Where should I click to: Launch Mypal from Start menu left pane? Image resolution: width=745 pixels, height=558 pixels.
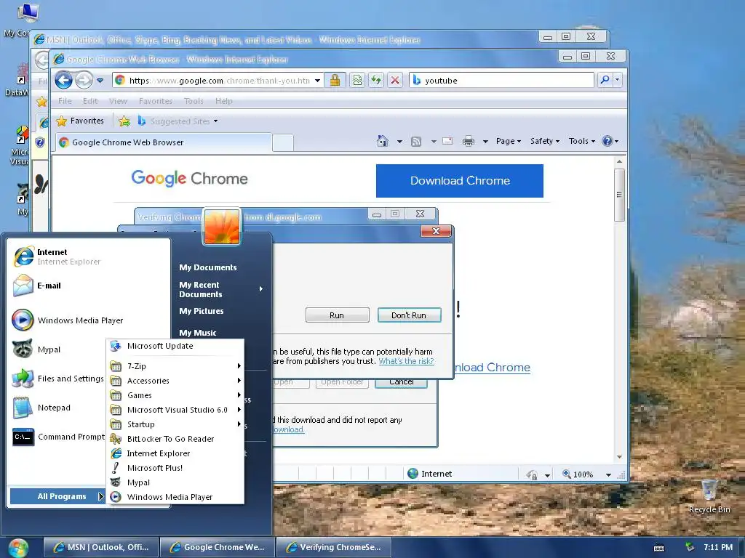58,349
